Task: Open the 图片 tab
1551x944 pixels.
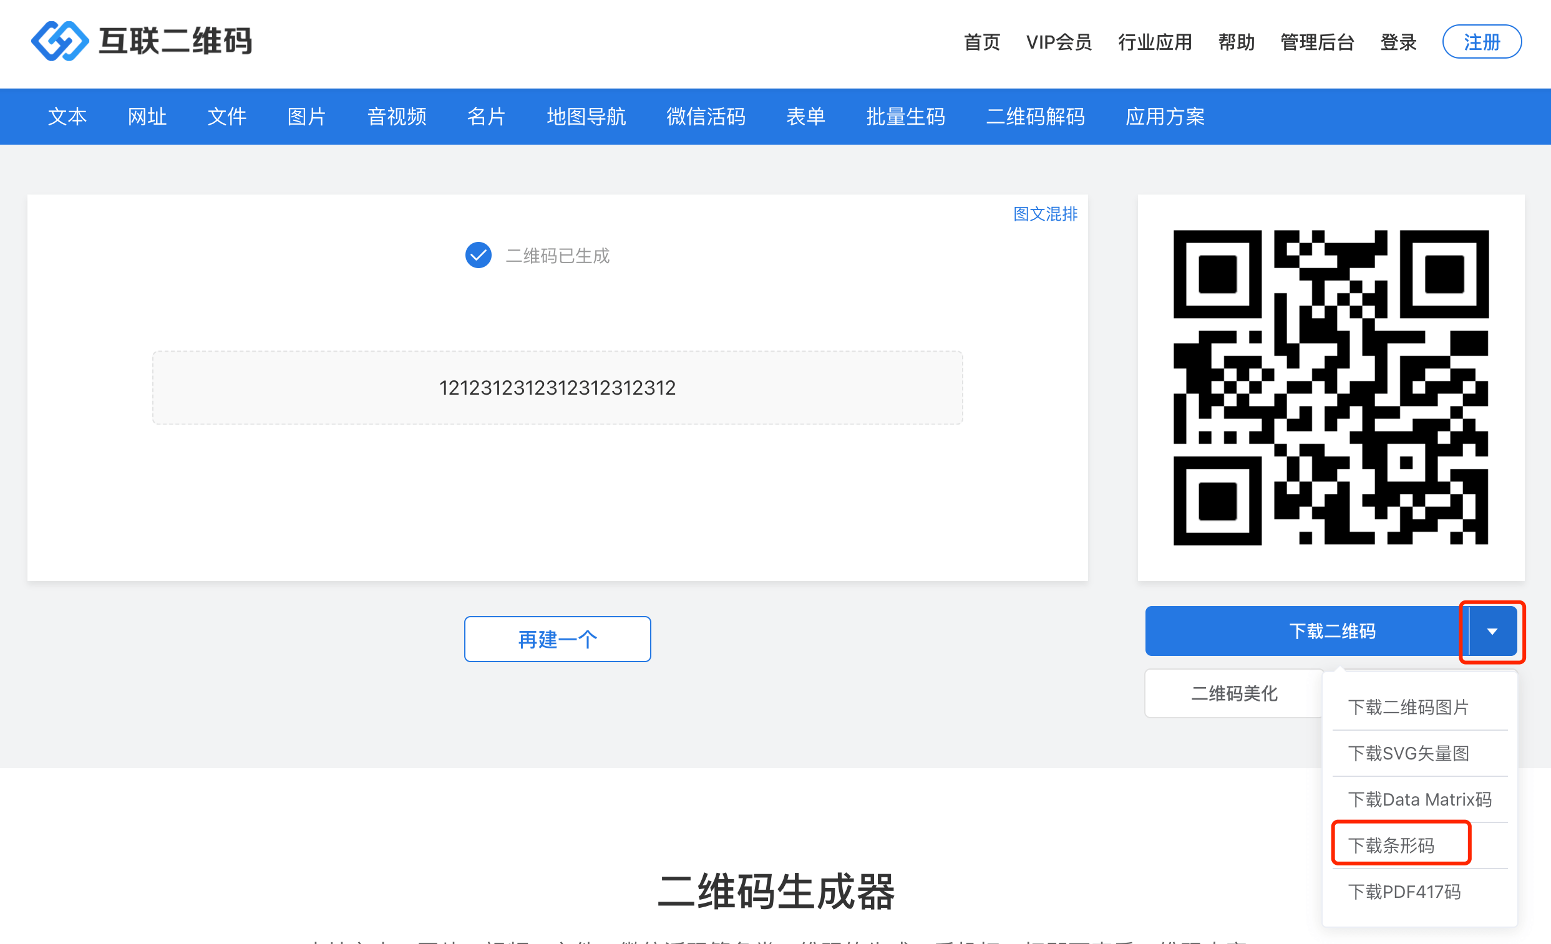Action: [307, 117]
